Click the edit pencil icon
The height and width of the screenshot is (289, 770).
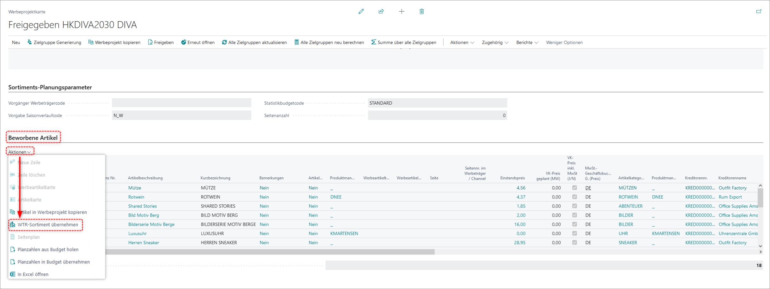pos(361,11)
